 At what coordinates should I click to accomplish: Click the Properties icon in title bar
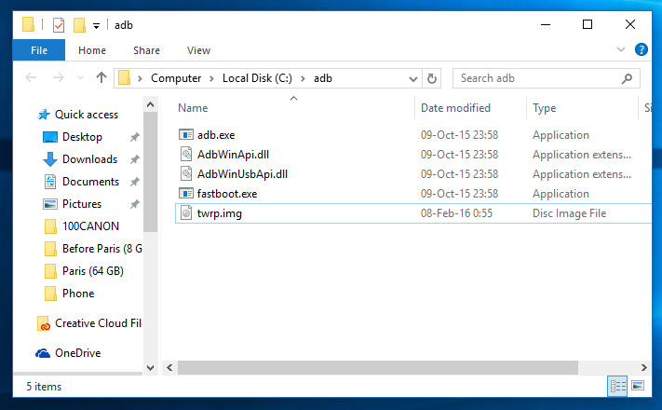[x=58, y=25]
